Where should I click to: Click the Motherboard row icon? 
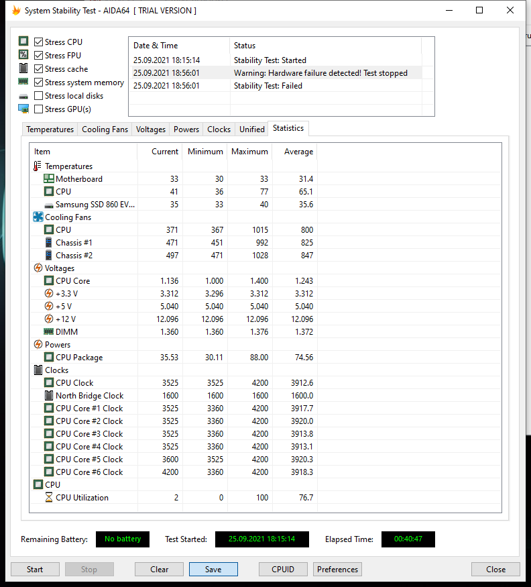[x=49, y=178]
